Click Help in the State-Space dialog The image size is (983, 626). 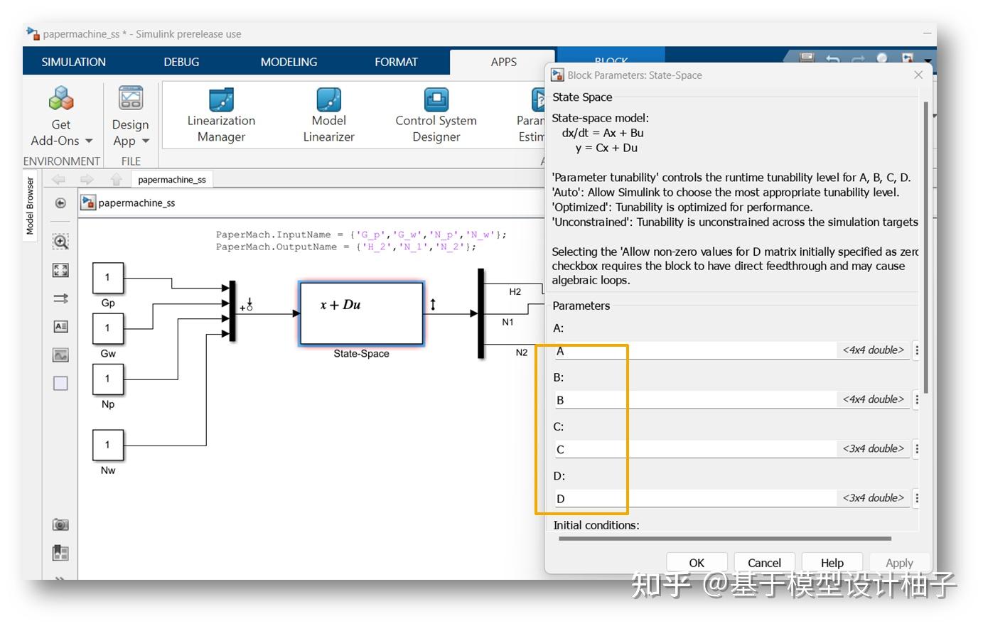[x=831, y=562]
